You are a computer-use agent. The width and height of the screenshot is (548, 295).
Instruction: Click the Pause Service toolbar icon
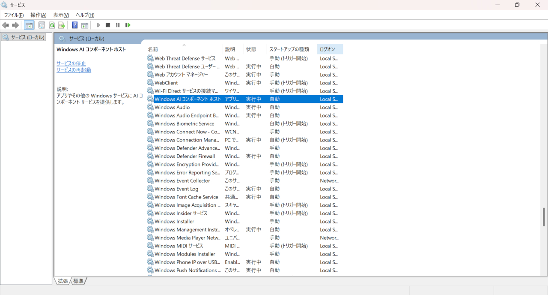coord(118,25)
